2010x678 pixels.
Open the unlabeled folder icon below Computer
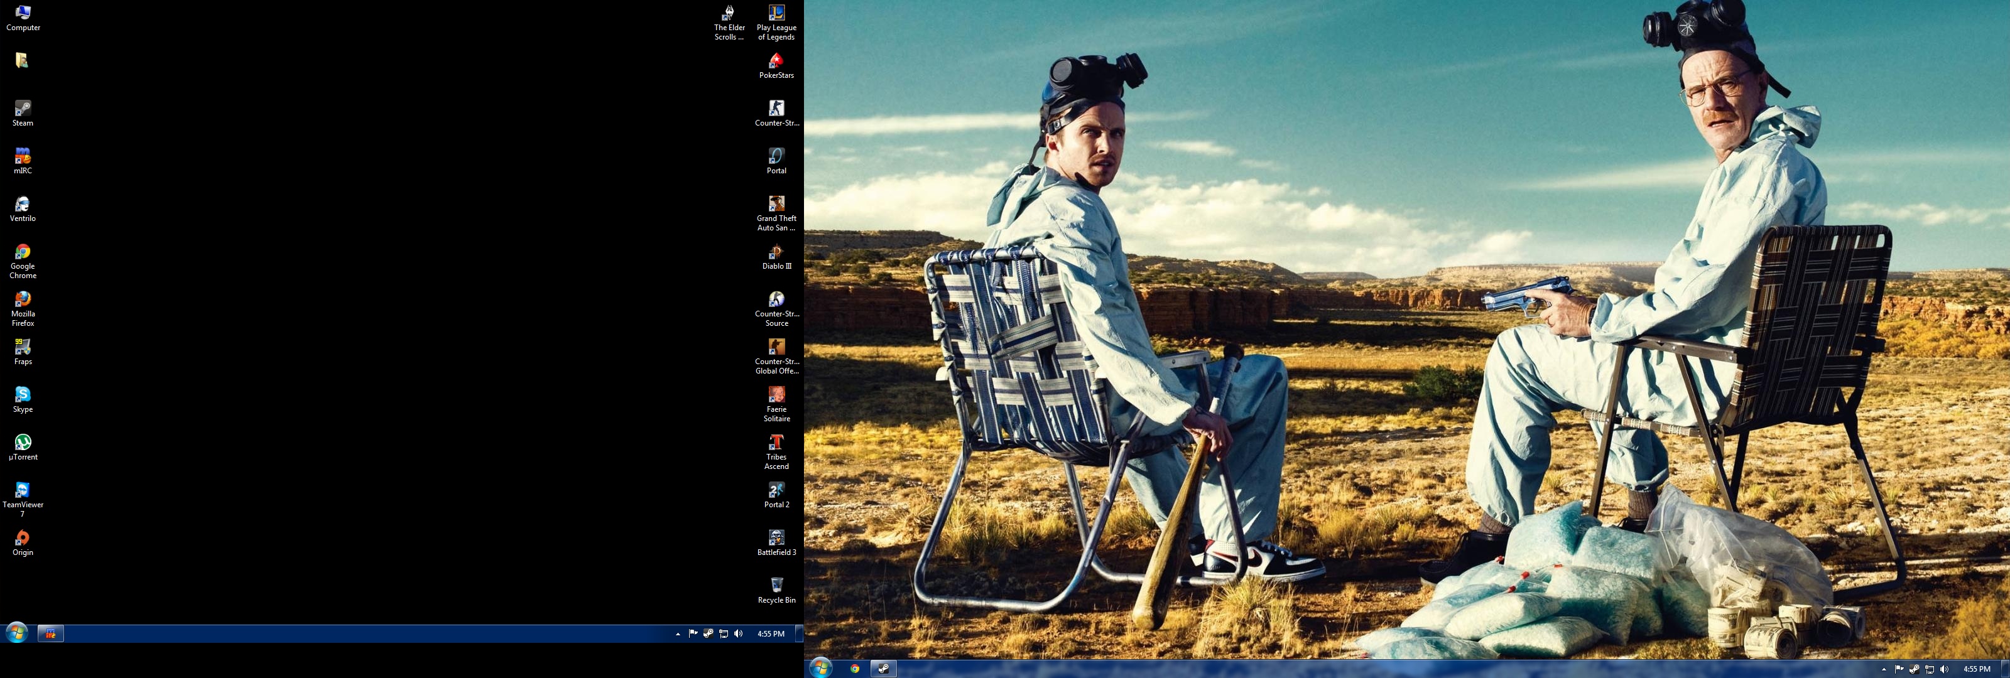pos(22,60)
